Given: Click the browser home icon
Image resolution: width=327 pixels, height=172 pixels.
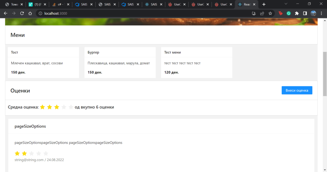Looking at the screenshot, I should [x=30, y=13].
